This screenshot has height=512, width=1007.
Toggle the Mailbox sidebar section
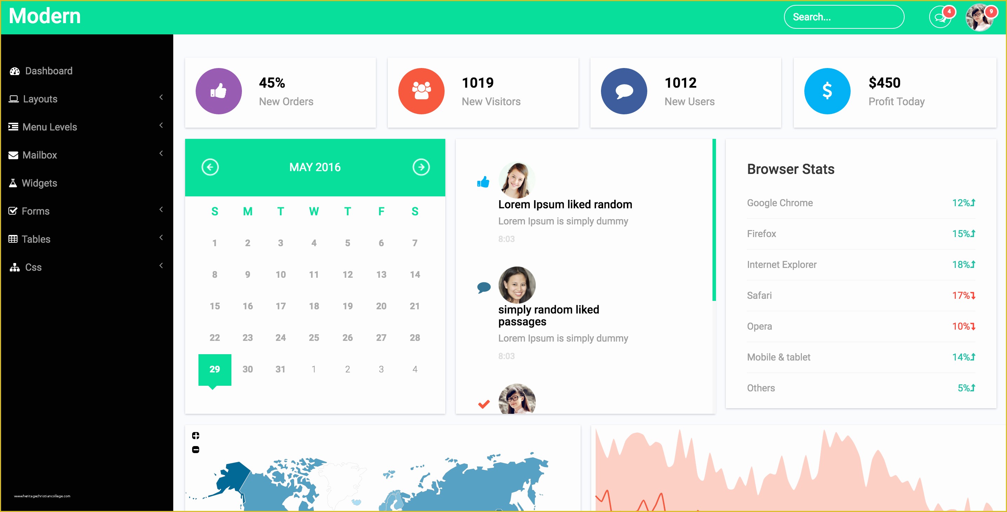click(86, 155)
